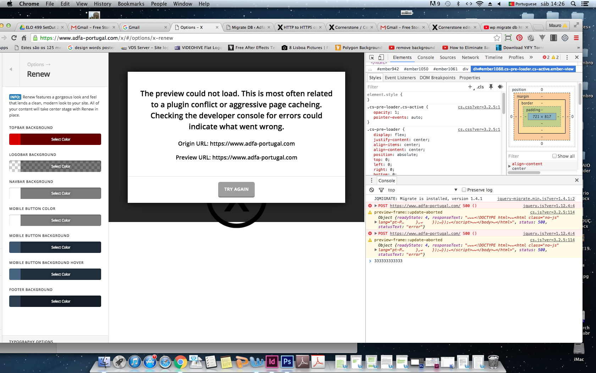Open the VDS Server bookmark

[145, 48]
